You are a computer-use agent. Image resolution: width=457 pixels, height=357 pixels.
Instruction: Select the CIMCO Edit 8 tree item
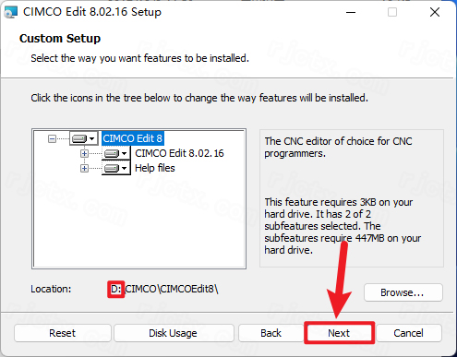(132, 138)
